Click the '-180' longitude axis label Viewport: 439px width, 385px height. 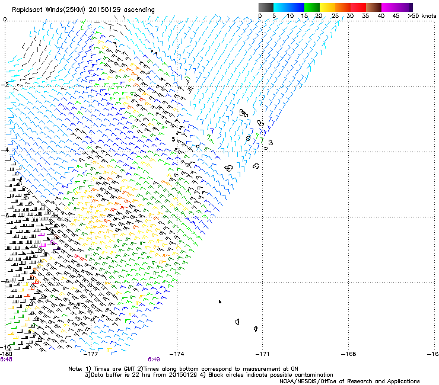(6, 354)
